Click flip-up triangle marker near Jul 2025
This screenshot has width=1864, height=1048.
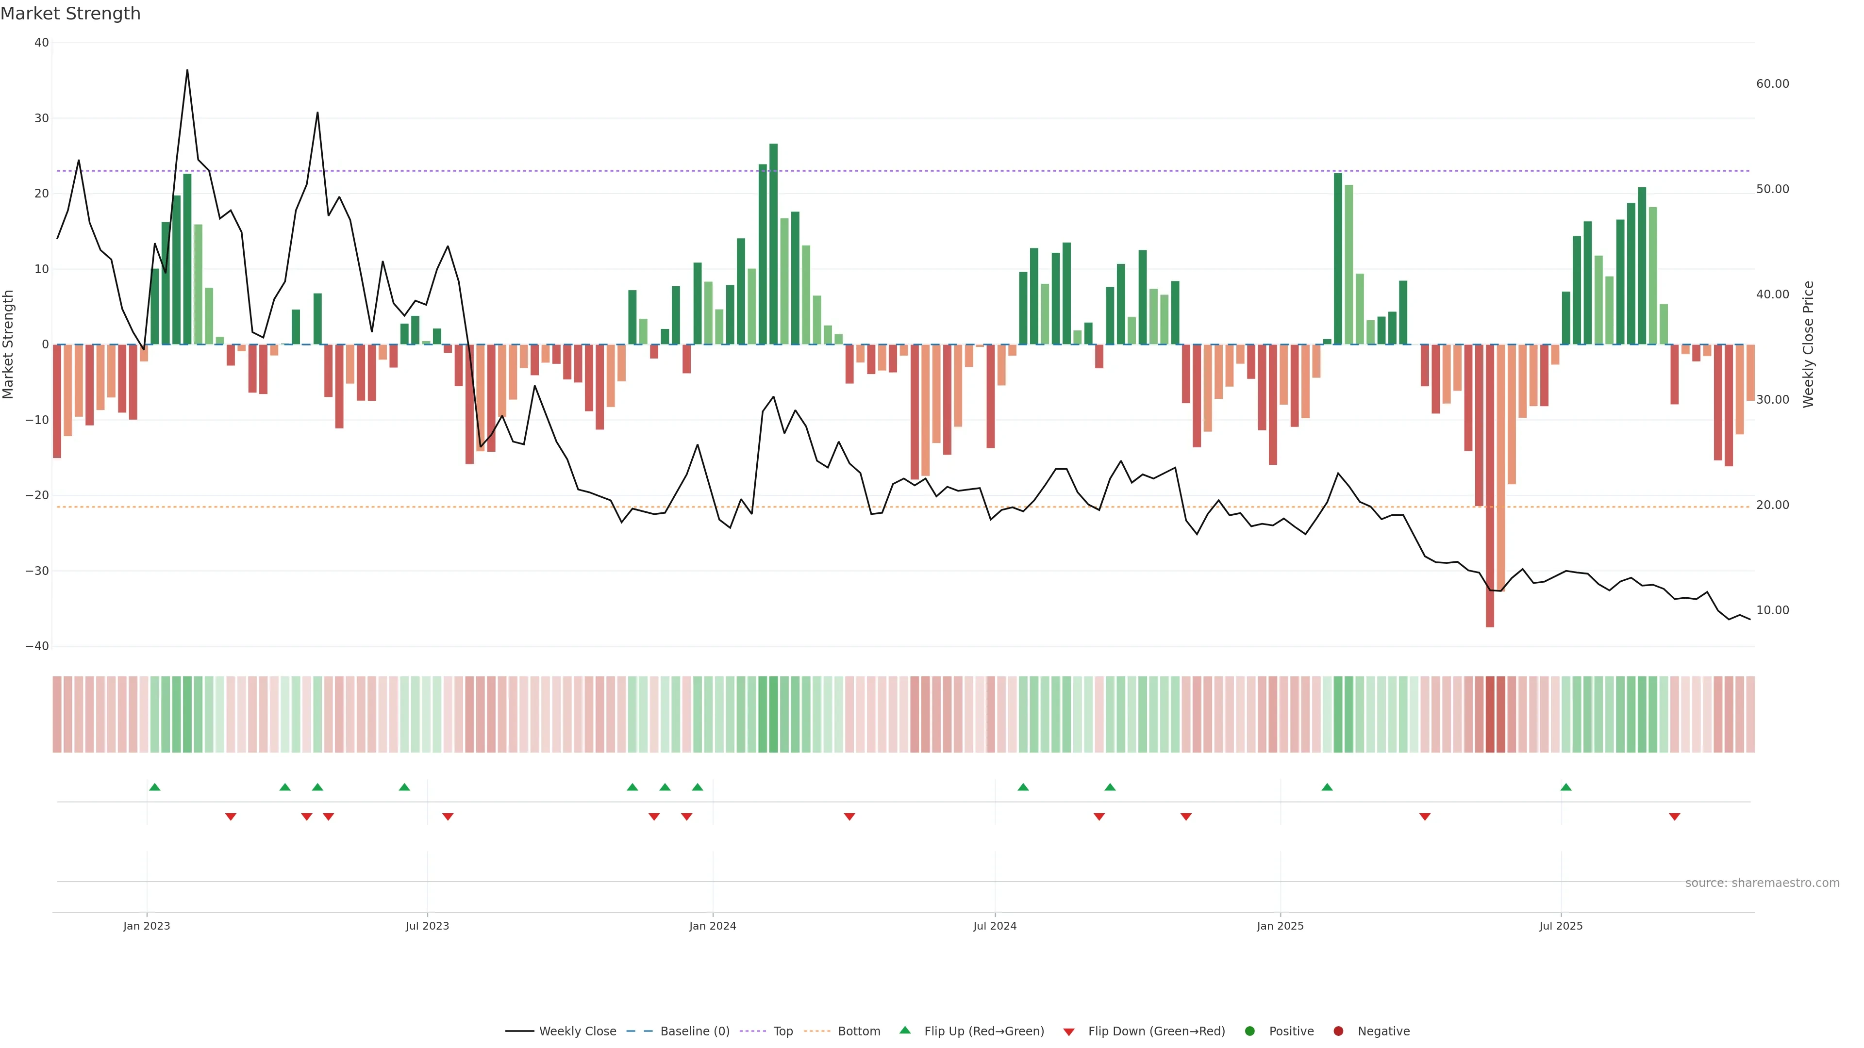(x=1566, y=787)
